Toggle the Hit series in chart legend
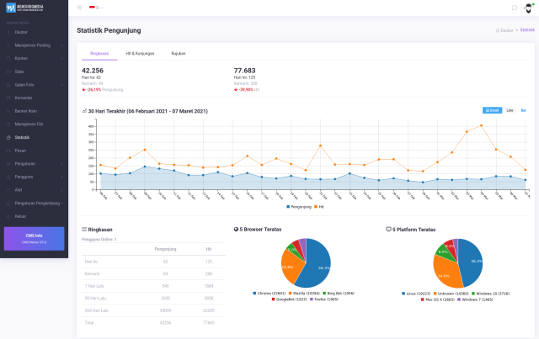 tap(318, 205)
